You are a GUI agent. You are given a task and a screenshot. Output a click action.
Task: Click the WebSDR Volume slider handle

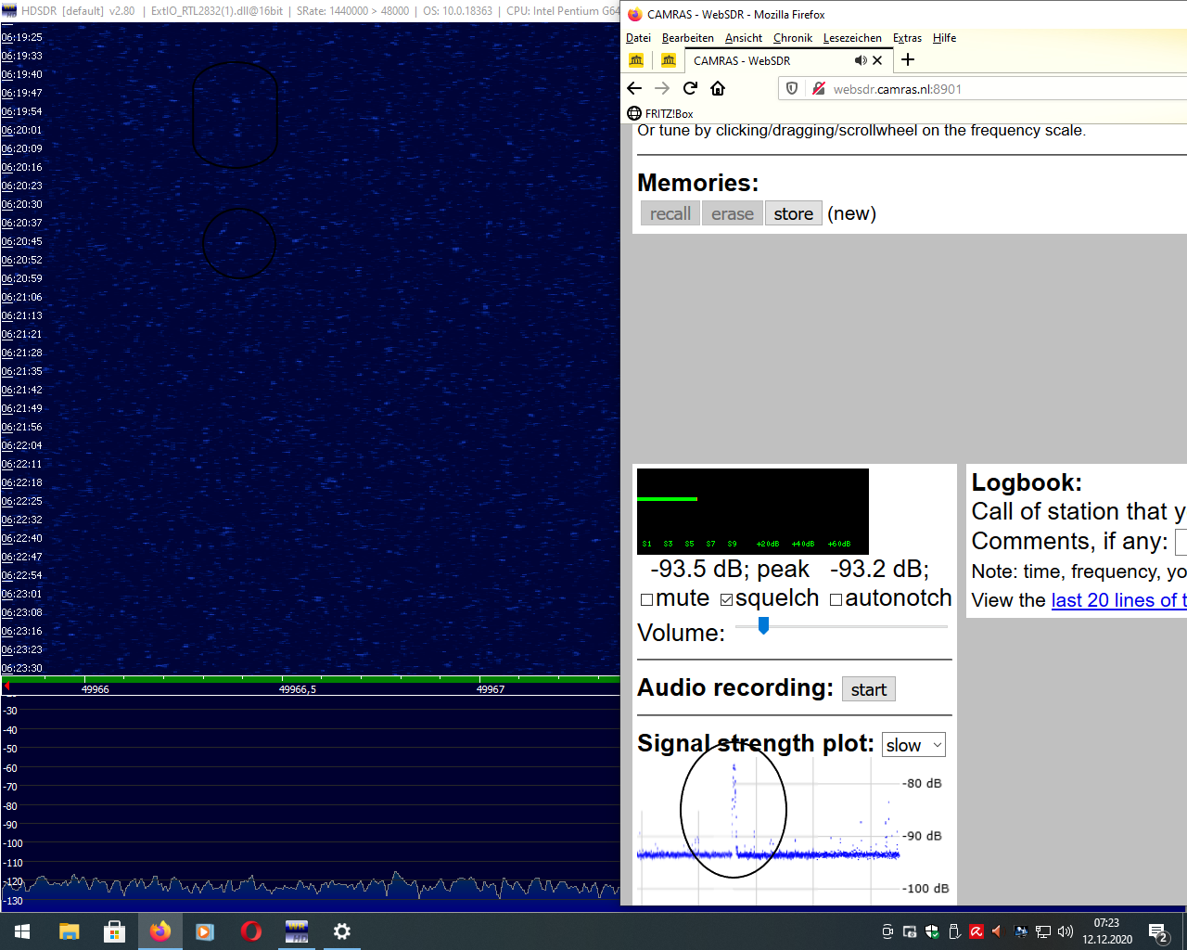763,626
